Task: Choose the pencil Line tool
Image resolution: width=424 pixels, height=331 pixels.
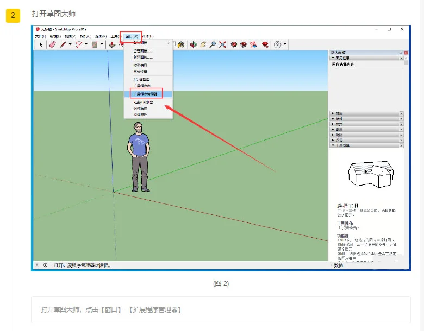Action: pyautogui.click(x=63, y=44)
